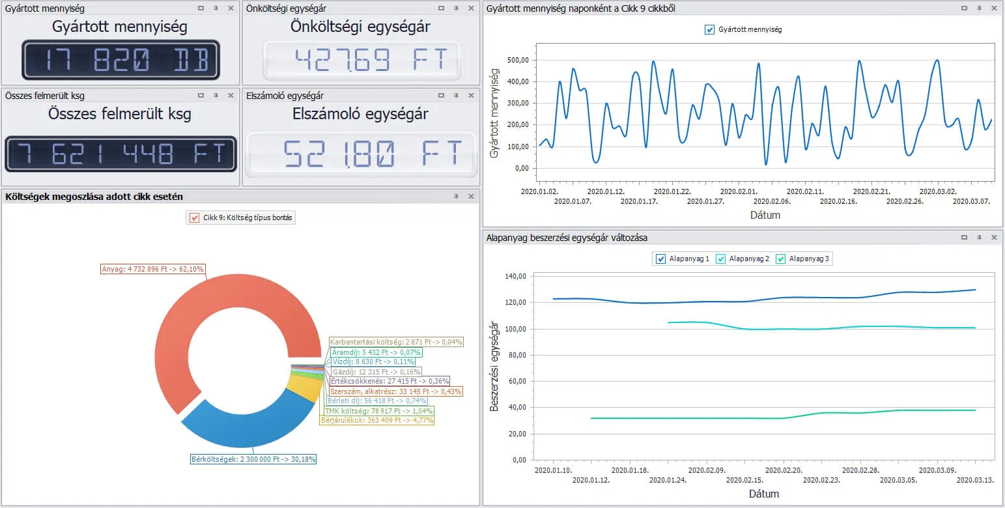The image size is (1005, 508).
Task: Select the Bérköltségek 30,18% label
Action: pyautogui.click(x=253, y=459)
